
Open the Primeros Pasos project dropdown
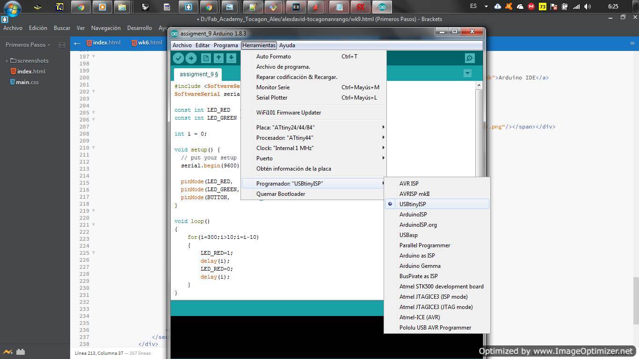28,45
